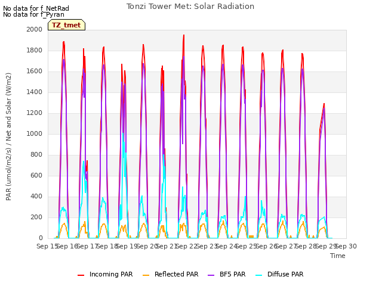Click the Sep 29 partial-day peak
Viewport: 382px width, 286px height.
click(x=324, y=104)
